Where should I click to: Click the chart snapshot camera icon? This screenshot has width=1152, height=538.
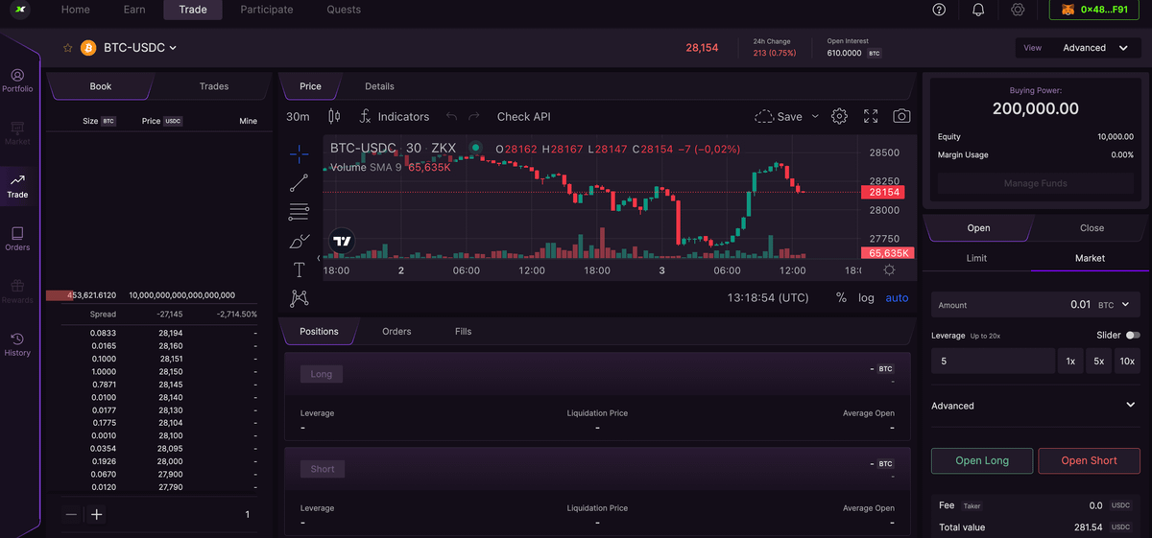click(901, 116)
